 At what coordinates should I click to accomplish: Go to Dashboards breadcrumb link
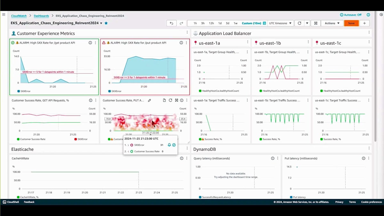41,16
